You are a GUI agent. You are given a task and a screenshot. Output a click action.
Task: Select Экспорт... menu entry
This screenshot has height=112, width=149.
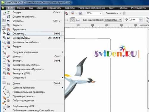click(18, 61)
